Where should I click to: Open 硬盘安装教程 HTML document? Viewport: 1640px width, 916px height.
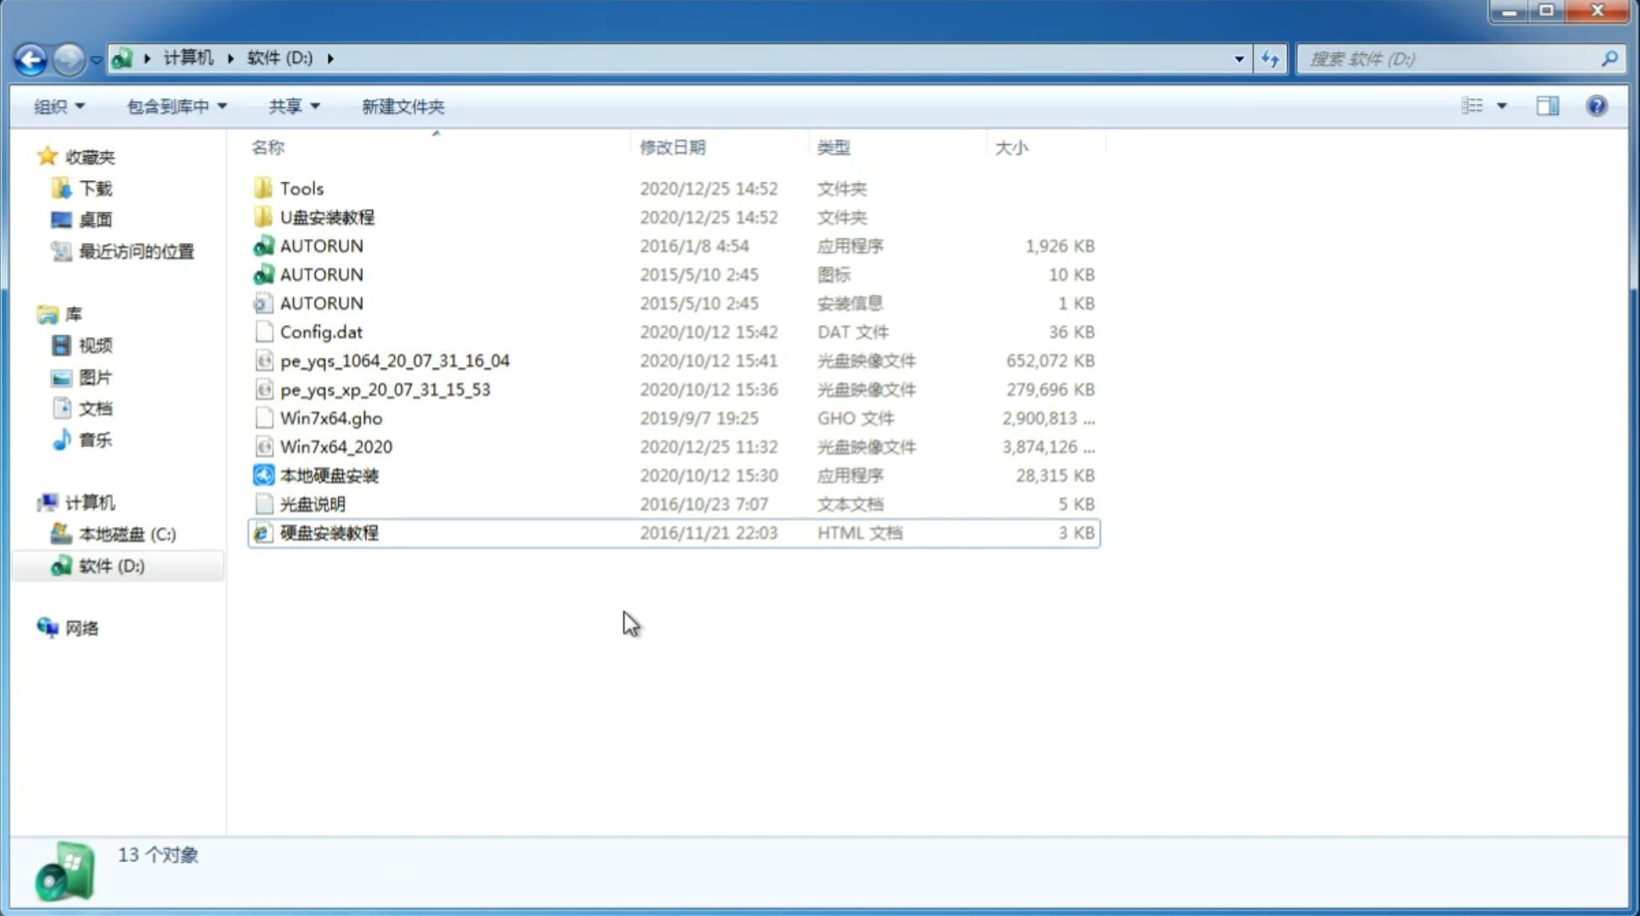[x=329, y=532]
